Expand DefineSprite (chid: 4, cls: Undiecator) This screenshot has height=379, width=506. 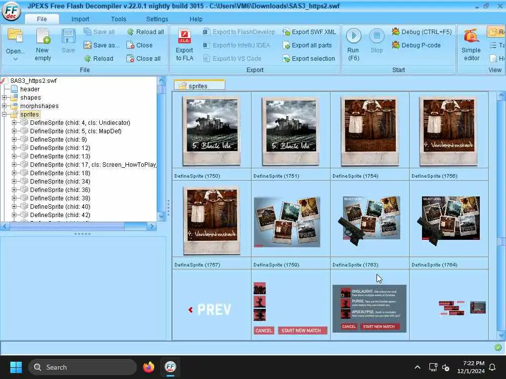[x=14, y=122]
